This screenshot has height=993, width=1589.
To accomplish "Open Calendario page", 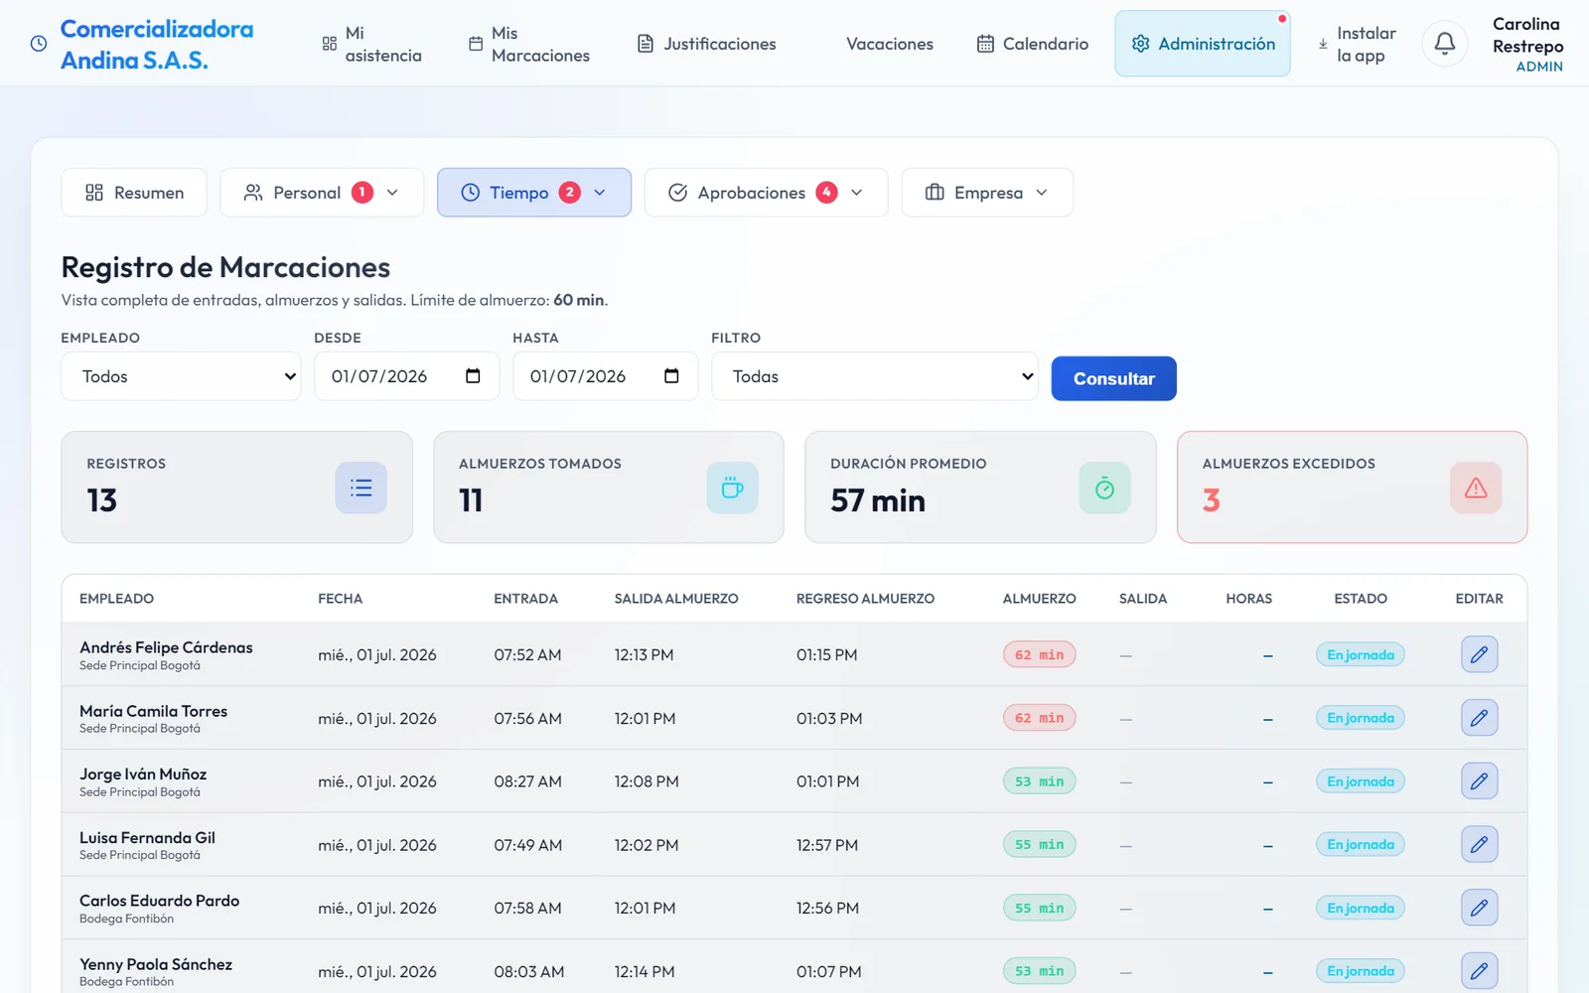I will tap(1033, 44).
